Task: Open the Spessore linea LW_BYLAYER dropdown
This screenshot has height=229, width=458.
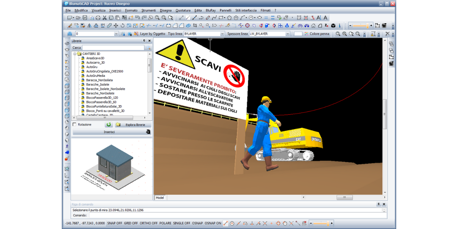Action: pyautogui.click(x=288, y=34)
